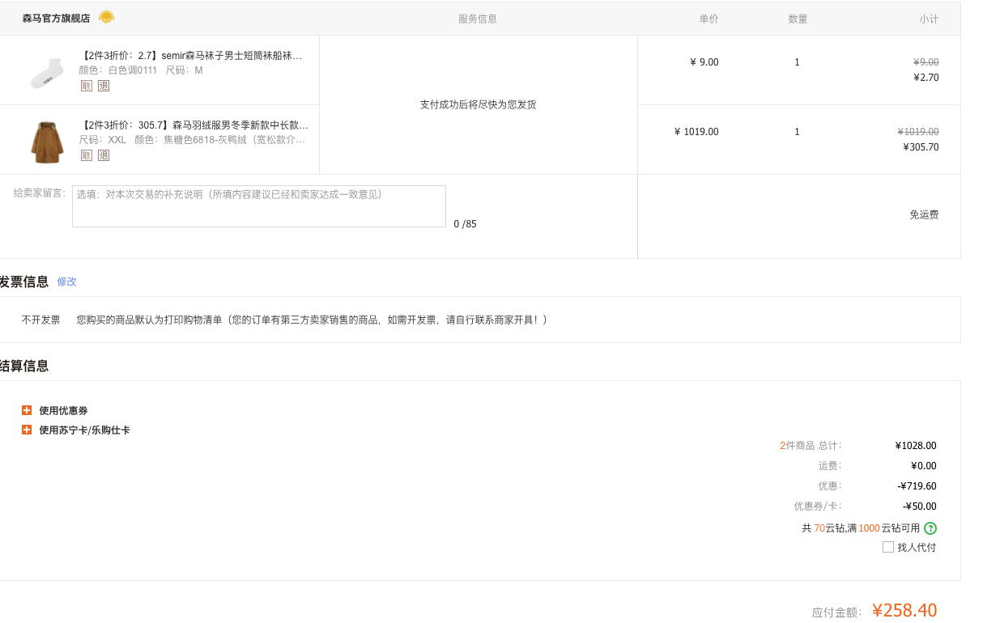The image size is (983, 623).
Task: Click the green question mark help icon
Action: [x=930, y=528]
